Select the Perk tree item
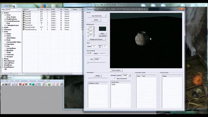 [x=8, y=23]
